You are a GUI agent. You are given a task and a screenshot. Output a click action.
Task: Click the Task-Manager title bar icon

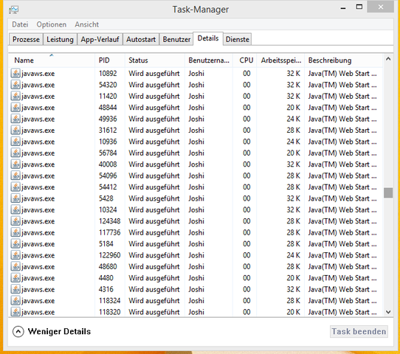point(14,10)
